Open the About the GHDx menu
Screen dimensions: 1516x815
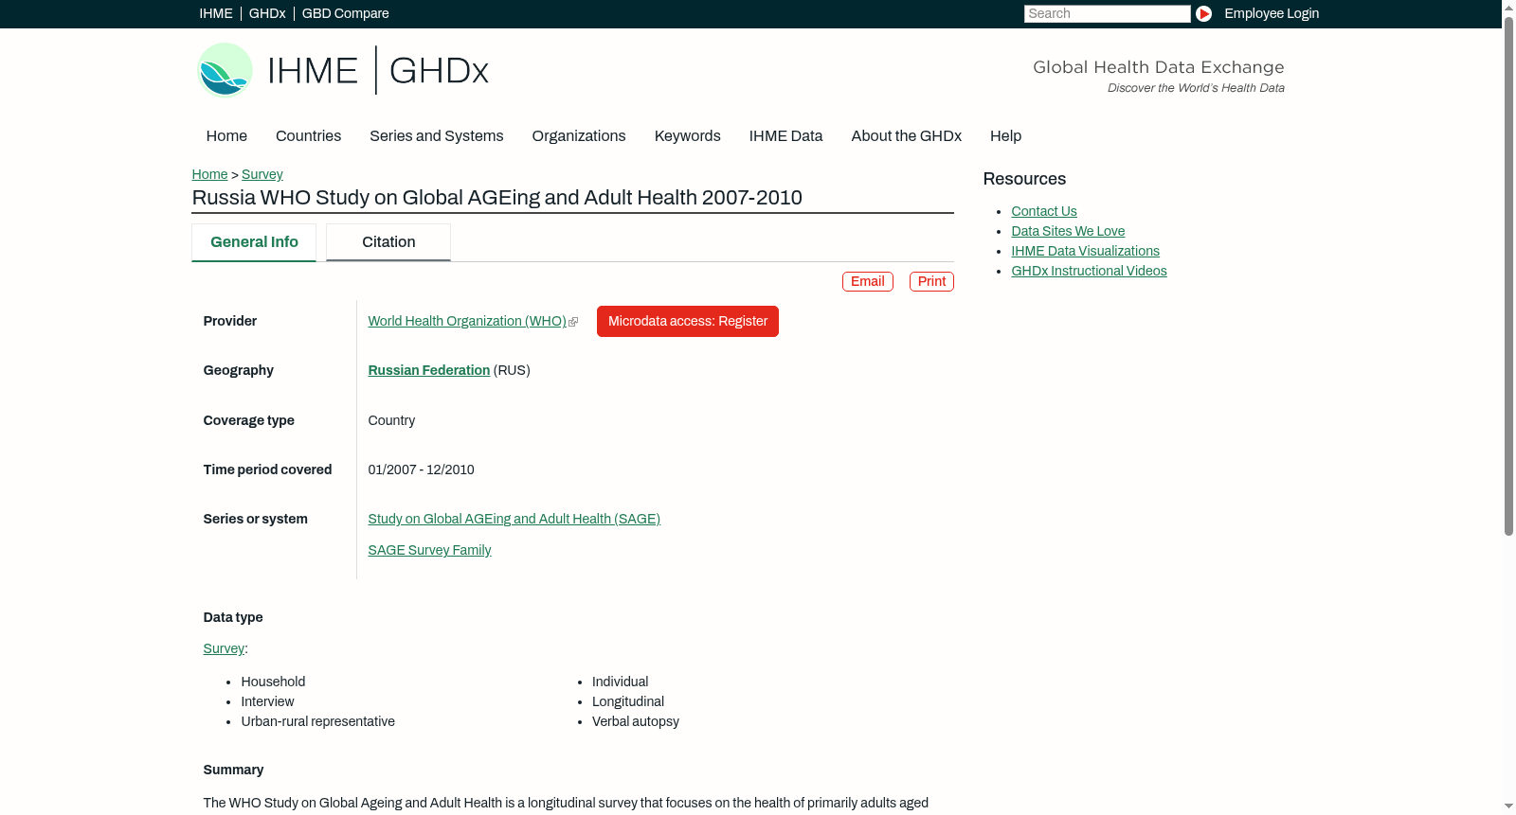point(907,136)
